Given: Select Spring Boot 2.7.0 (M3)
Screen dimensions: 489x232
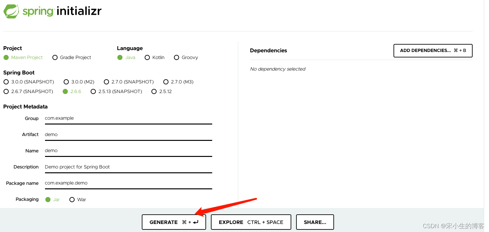Looking at the screenshot, I should point(178,82).
